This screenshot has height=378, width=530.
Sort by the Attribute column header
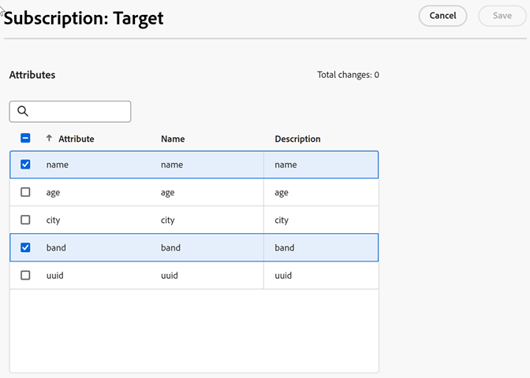(x=76, y=139)
